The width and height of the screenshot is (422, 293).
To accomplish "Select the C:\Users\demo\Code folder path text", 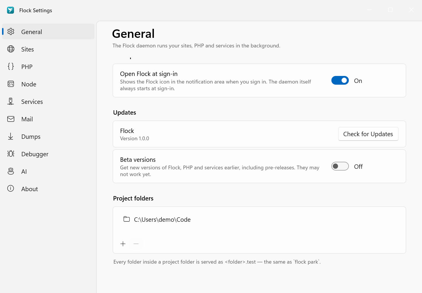I will 162,220.
